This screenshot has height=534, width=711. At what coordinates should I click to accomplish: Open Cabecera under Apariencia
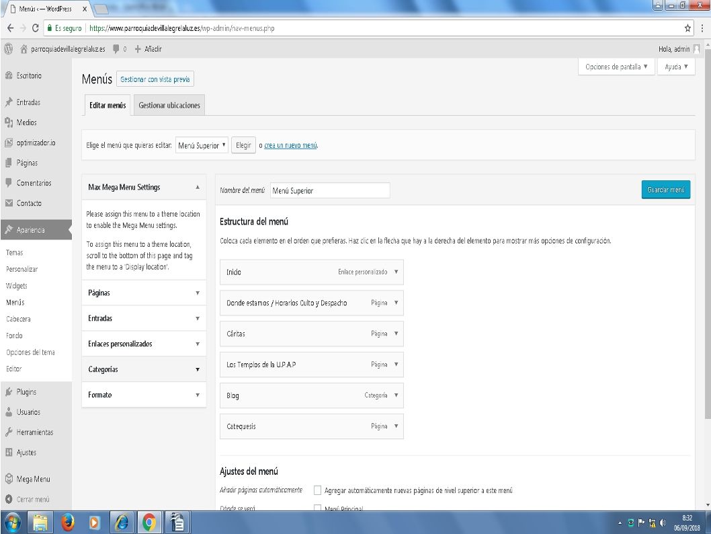[18, 319]
